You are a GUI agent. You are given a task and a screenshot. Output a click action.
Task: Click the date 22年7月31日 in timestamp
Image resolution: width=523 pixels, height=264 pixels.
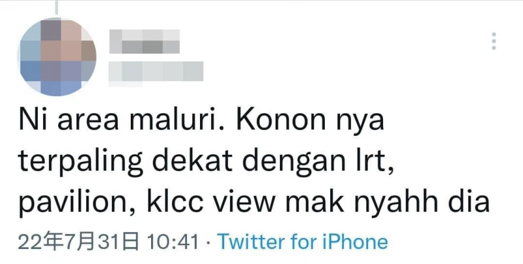pos(78,242)
